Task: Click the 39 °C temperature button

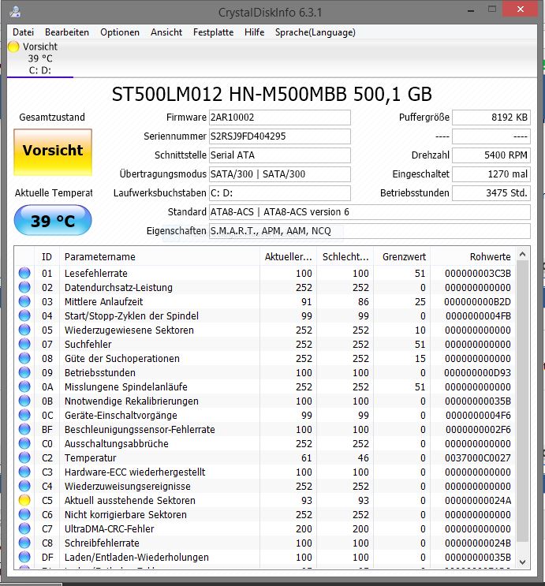Action: [x=53, y=221]
